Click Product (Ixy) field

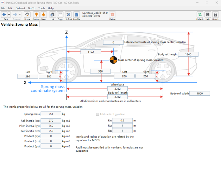click(51, 136)
